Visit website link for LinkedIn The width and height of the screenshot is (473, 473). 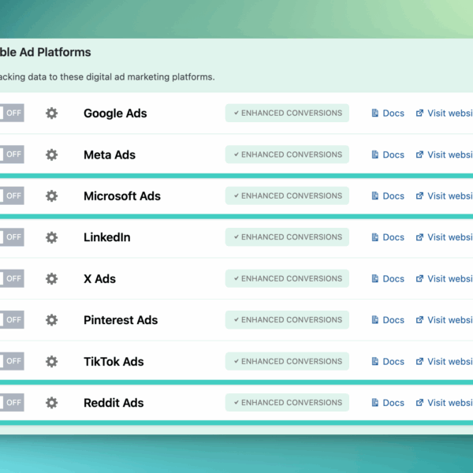point(445,237)
